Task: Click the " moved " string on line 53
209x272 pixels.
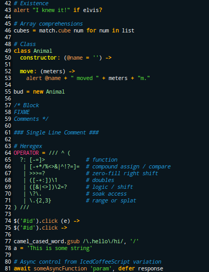Action: coord(85,78)
